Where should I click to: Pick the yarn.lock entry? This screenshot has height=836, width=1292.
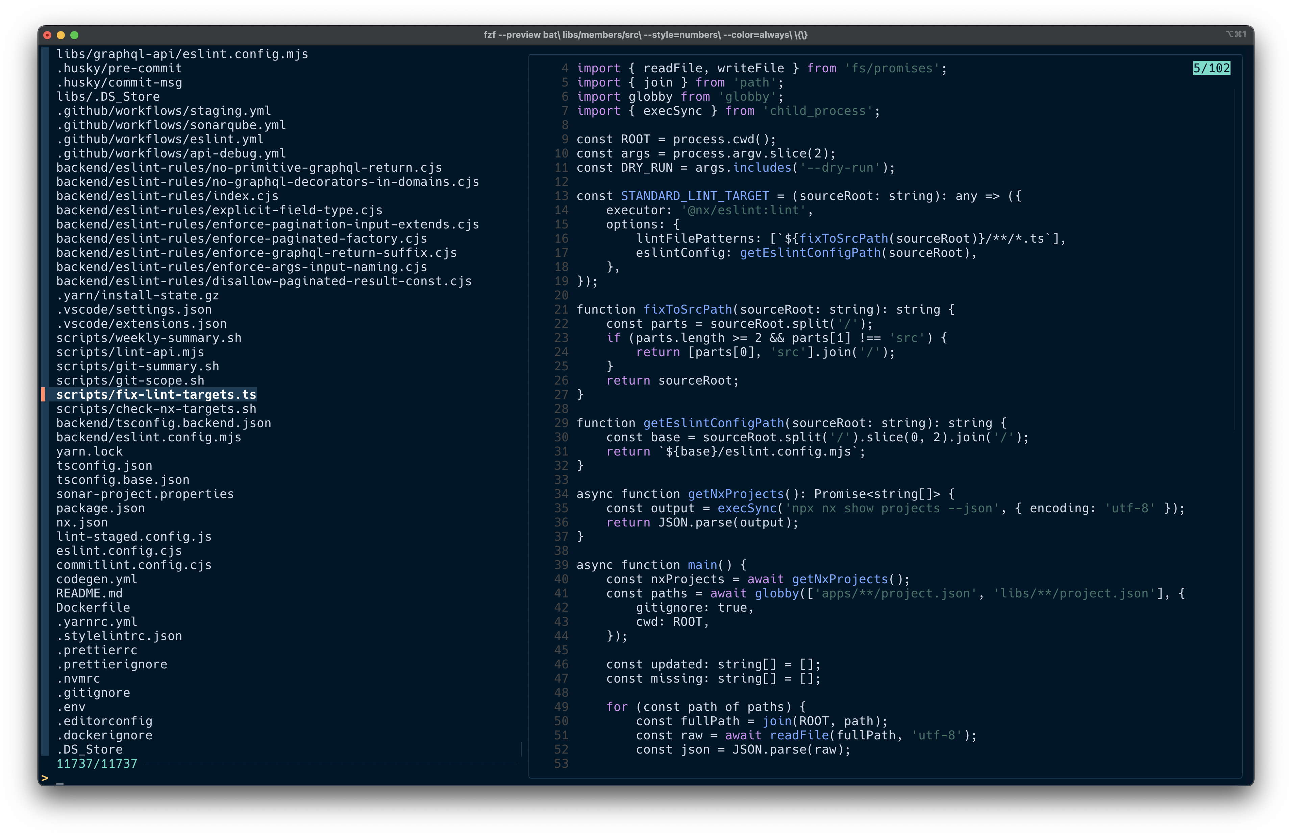89,451
